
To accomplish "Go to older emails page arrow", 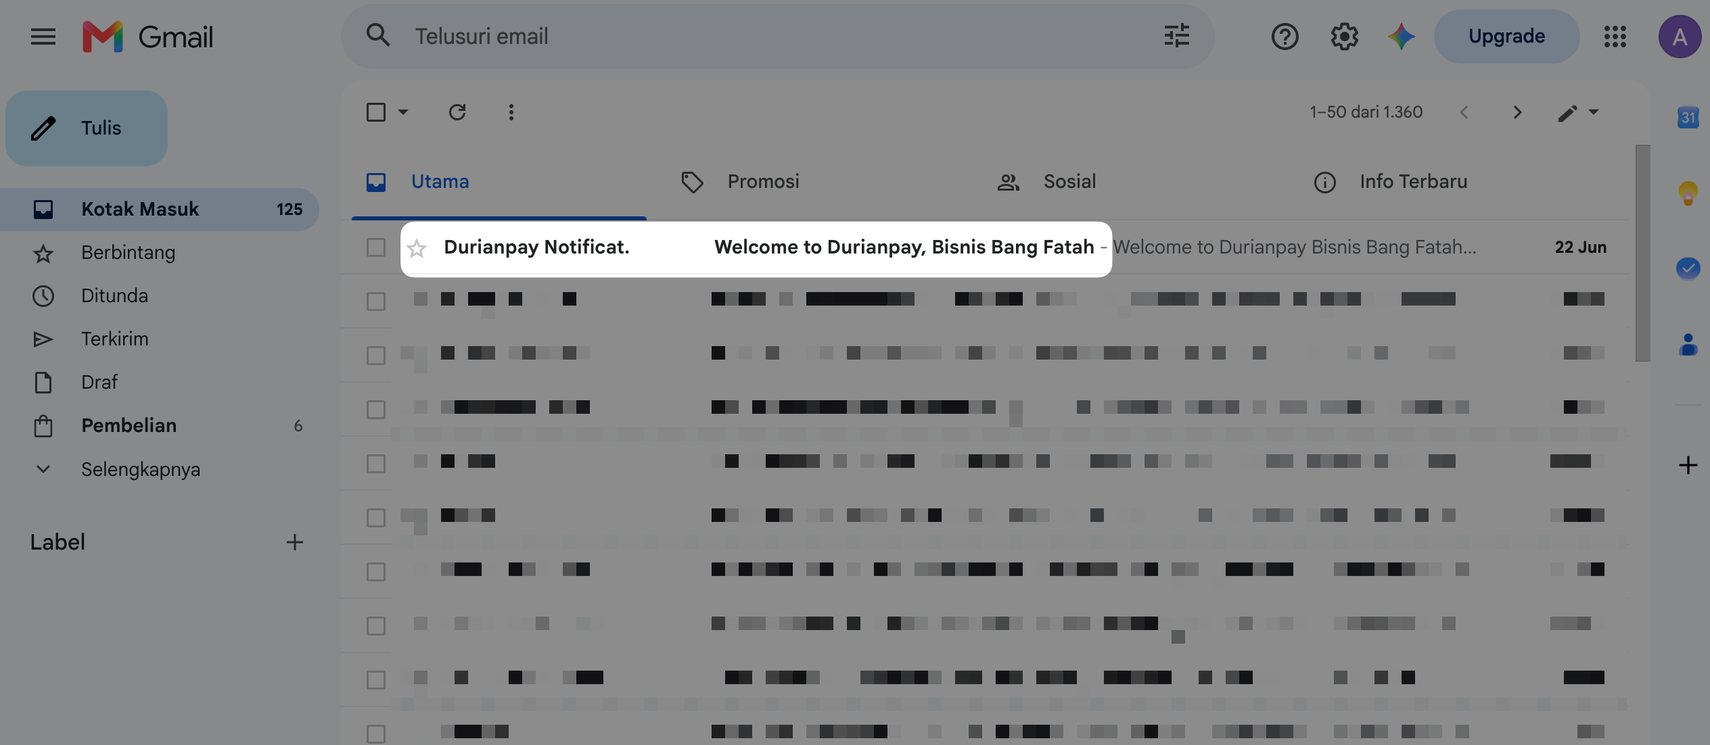I will pyautogui.click(x=1517, y=112).
